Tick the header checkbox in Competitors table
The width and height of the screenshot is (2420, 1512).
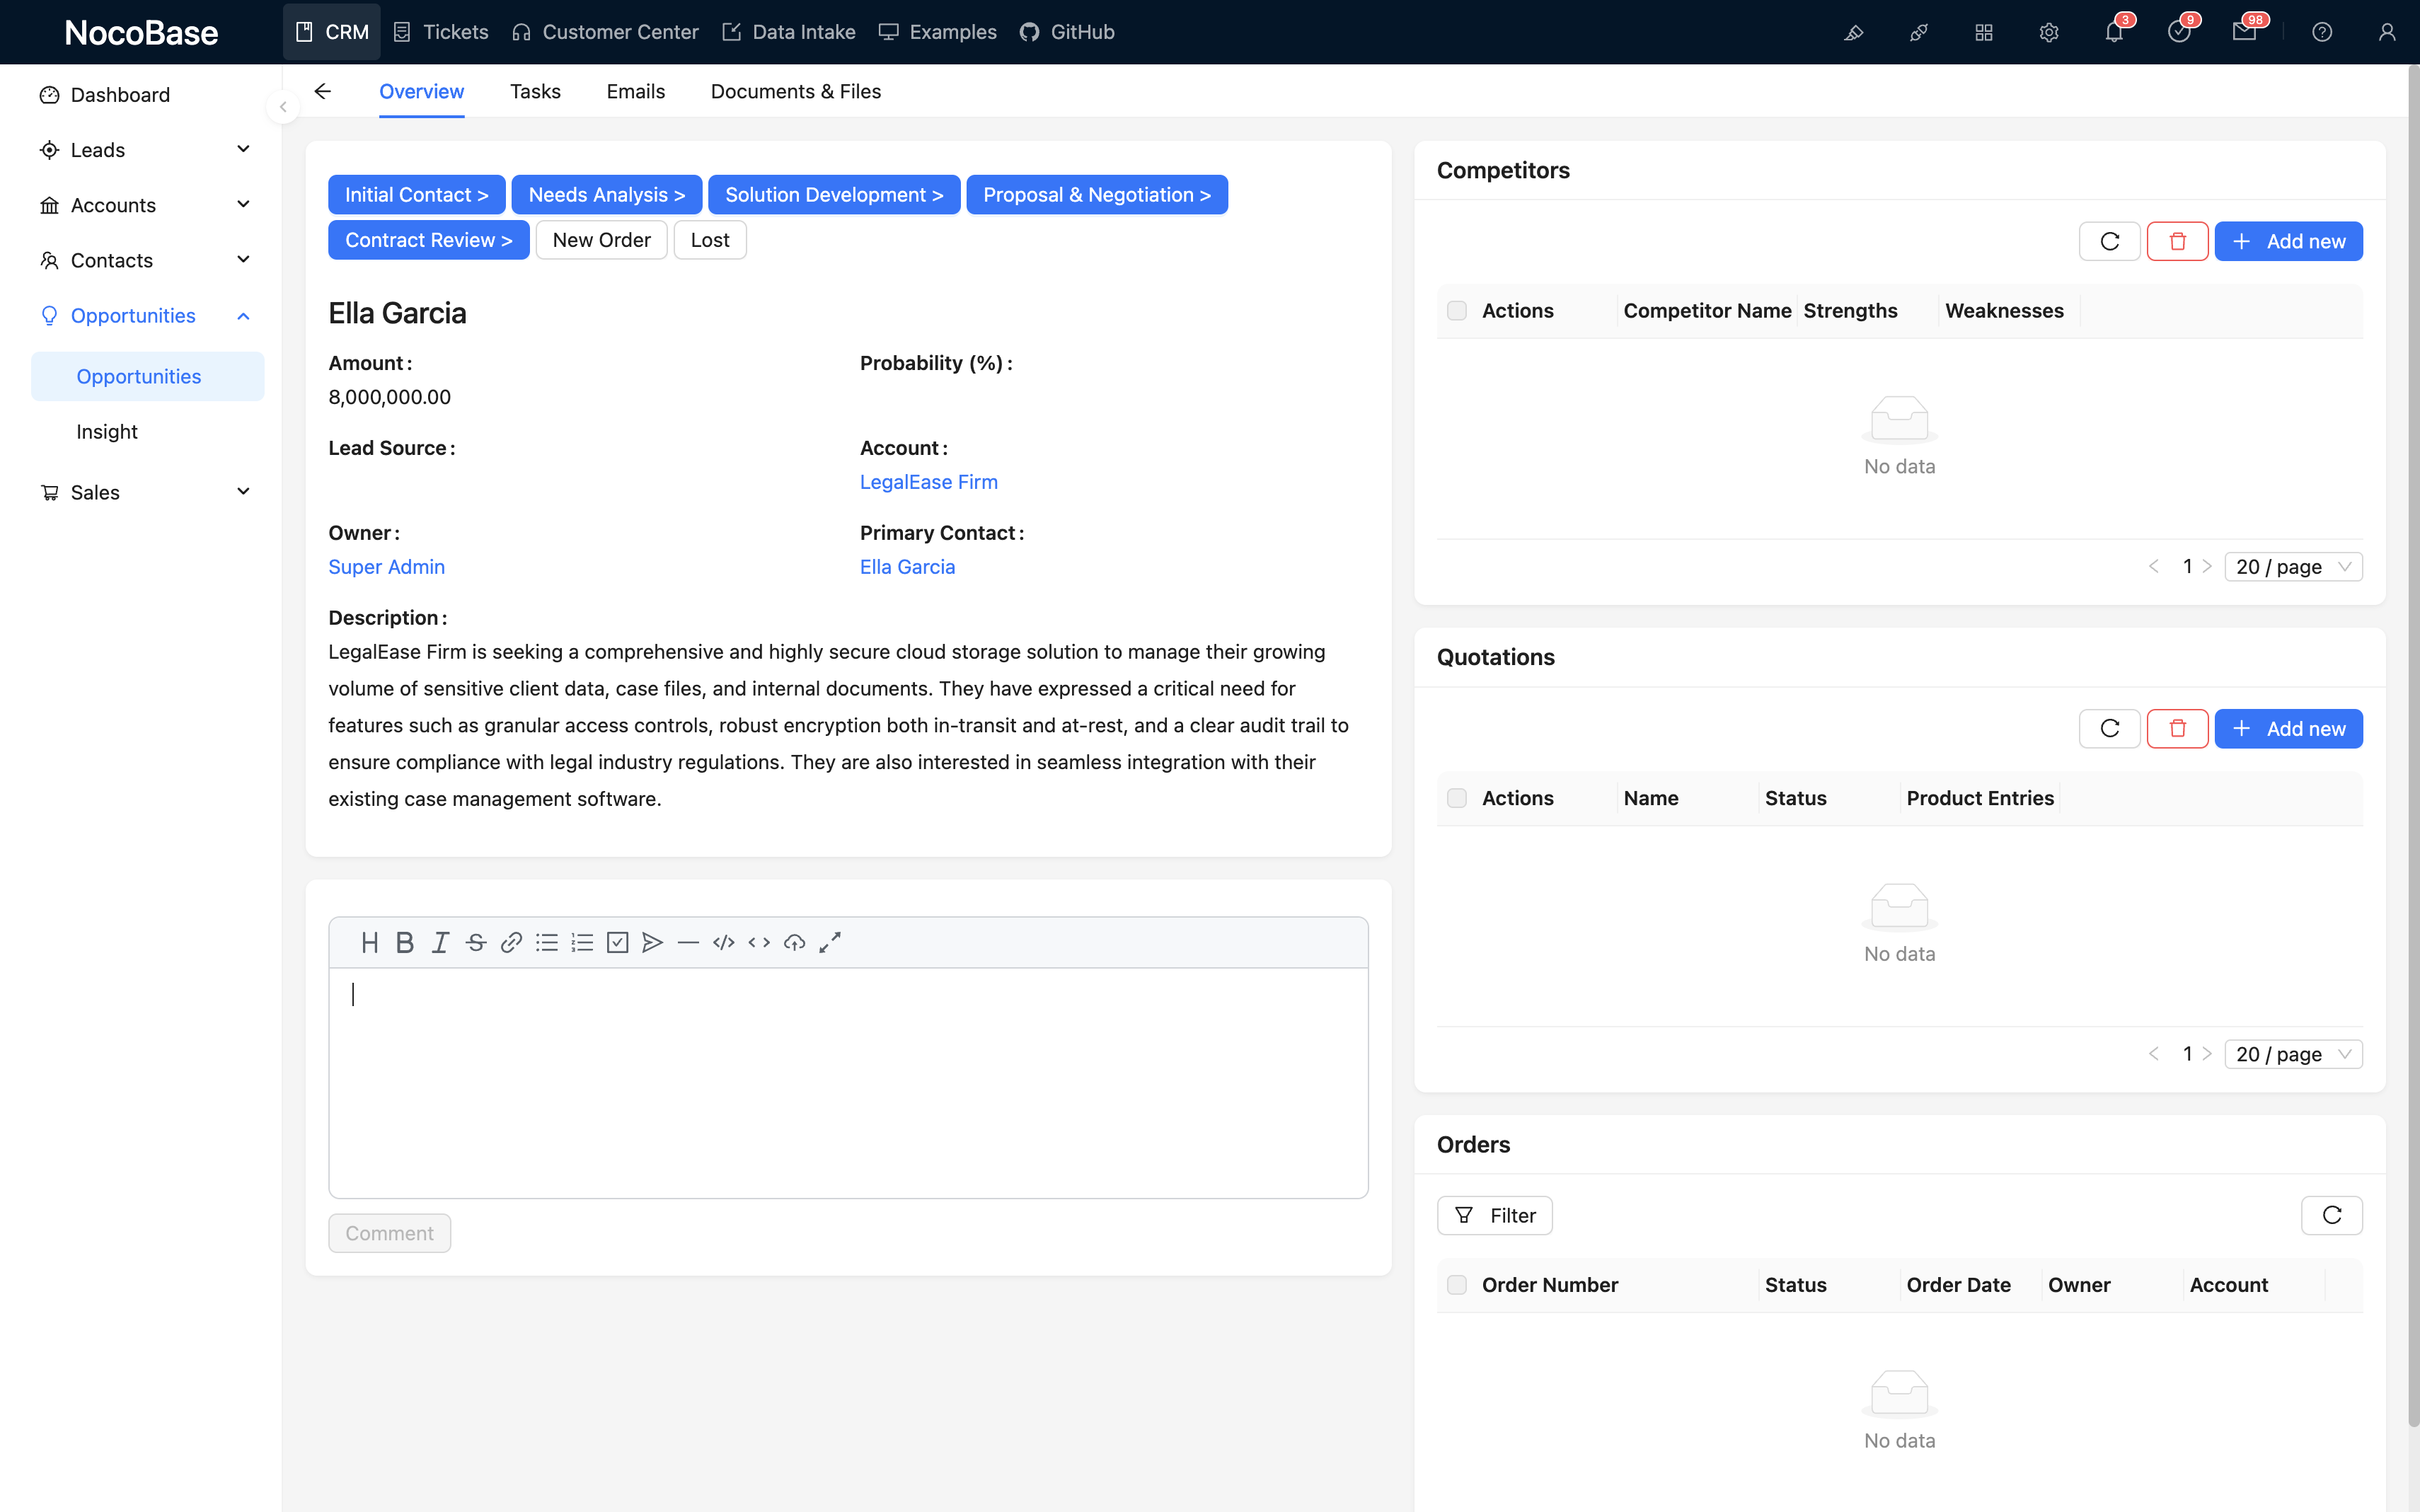coord(1456,310)
